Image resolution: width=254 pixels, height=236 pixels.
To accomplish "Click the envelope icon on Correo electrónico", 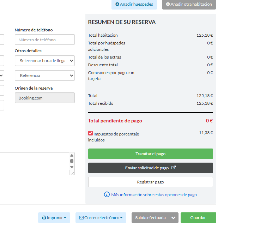I will [81, 218].
